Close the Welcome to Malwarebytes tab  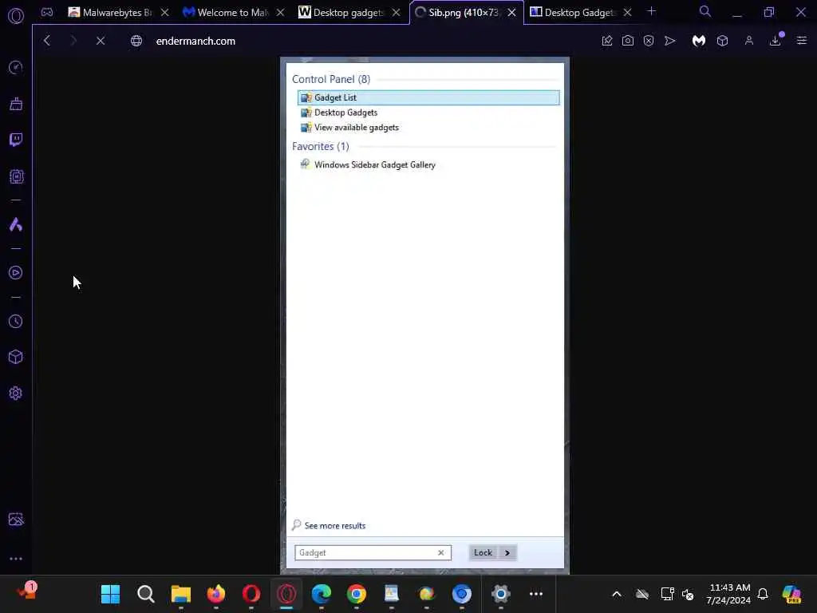pyautogui.click(x=280, y=13)
